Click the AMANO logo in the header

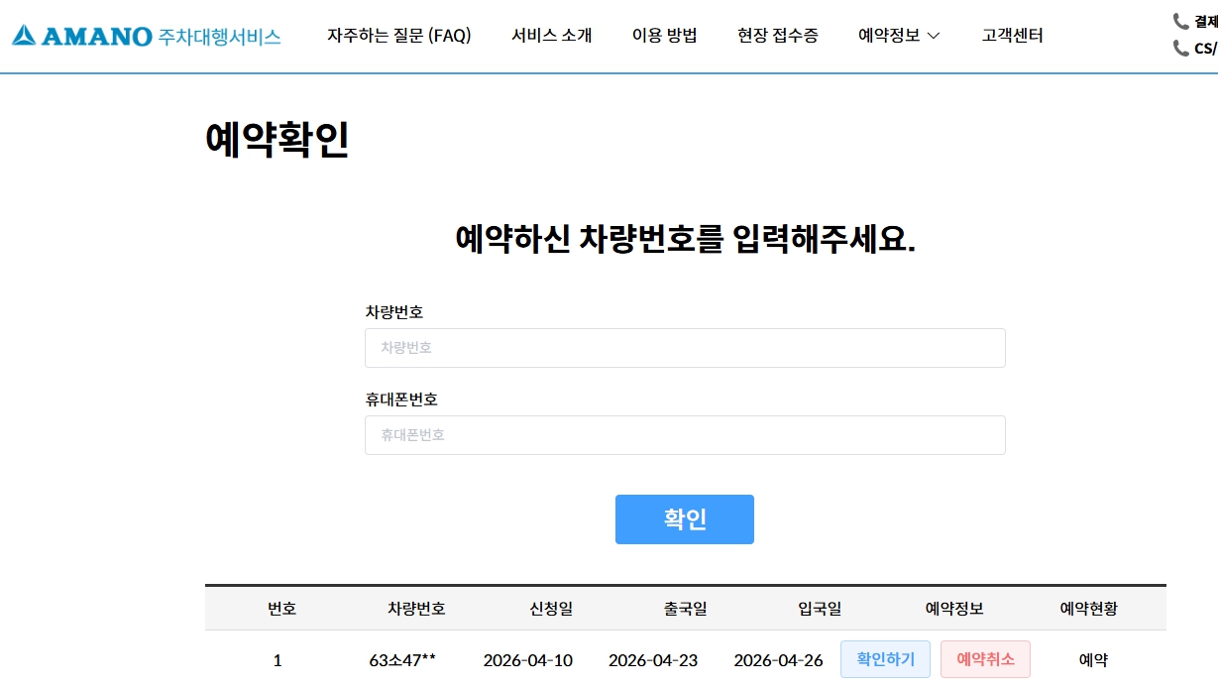click(147, 37)
